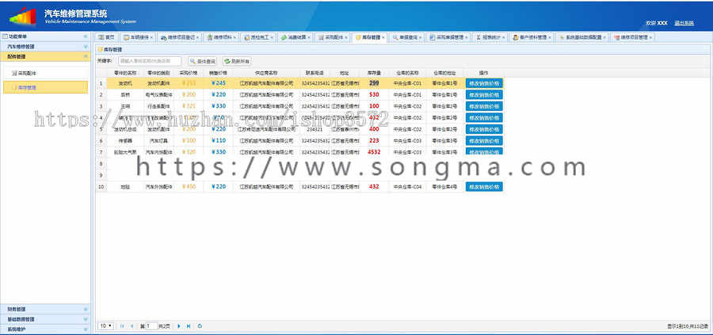
Task: Sort by 销售价格 column header
Action: tap(219, 73)
